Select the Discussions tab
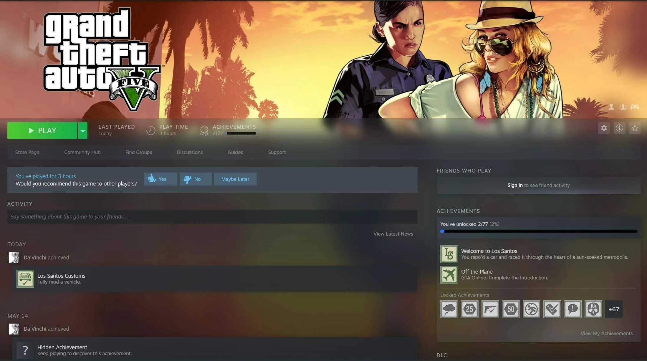Image resolution: width=647 pixels, height=361 pixels. tap(190, 152)
